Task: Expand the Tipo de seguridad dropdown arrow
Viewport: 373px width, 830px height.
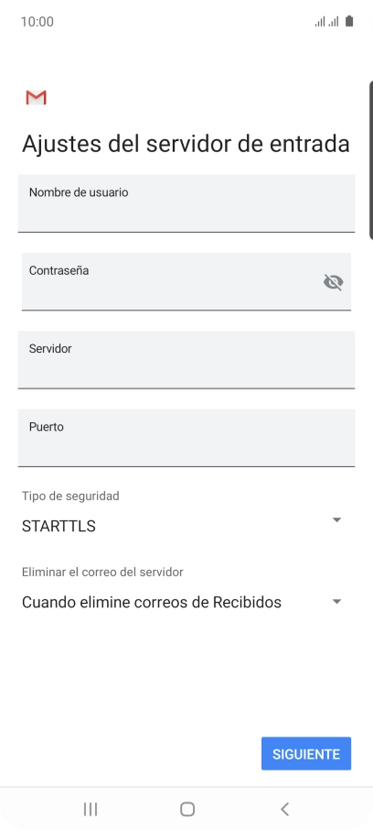Action: 336,519
